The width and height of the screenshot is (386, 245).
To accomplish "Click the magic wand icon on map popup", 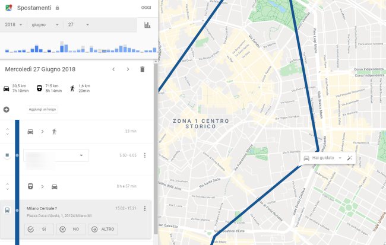I will [x=350, y=158].
